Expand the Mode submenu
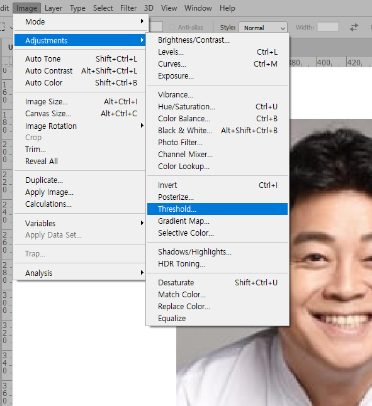Image resolution: width=372 pixels, height=406 pixels. [x=81, y=22]
